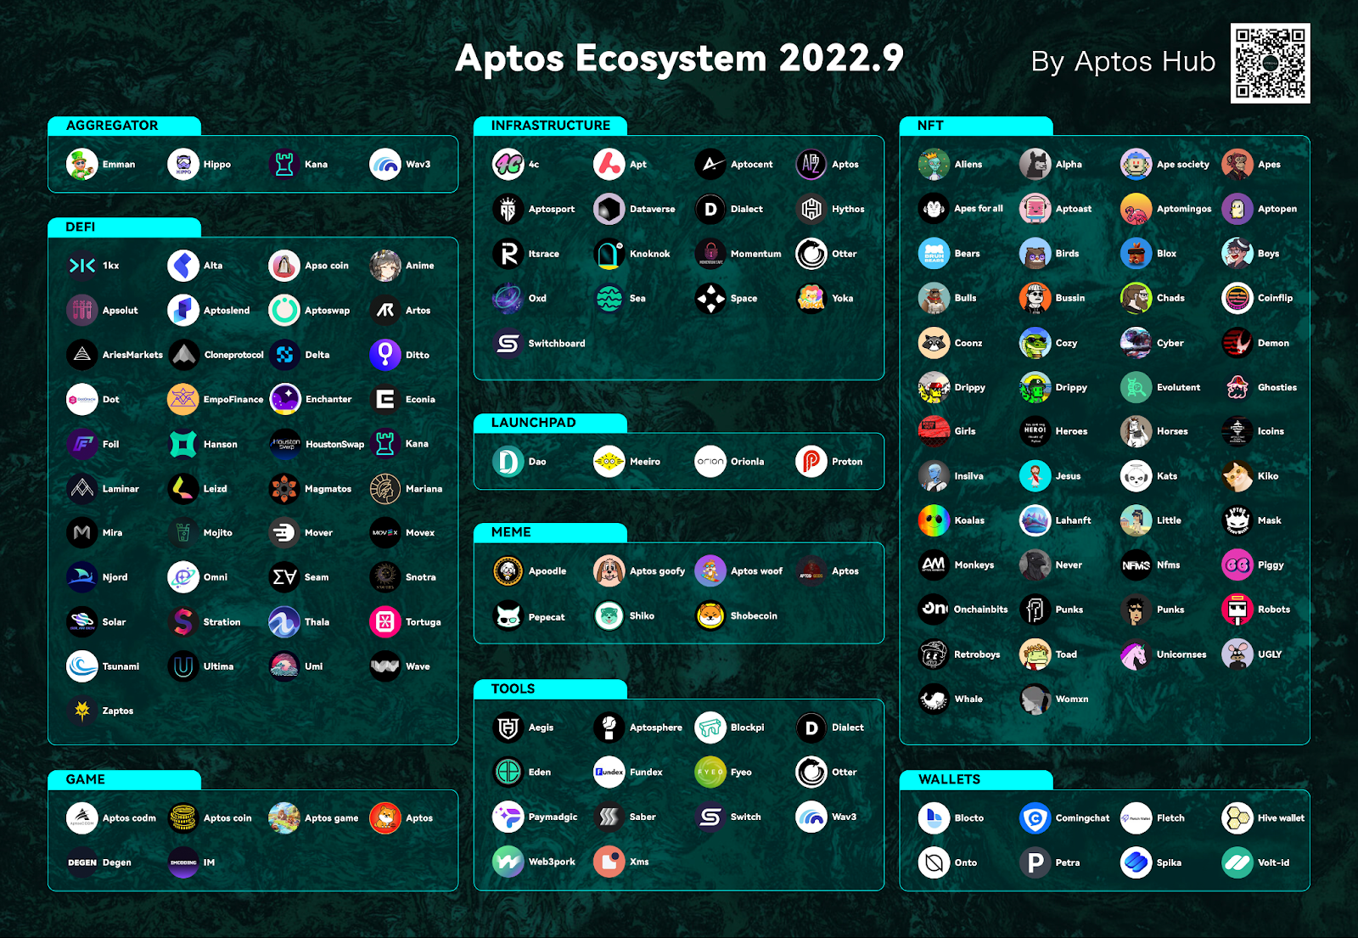Click the Hythos hexagon icon

pos(811,209)
